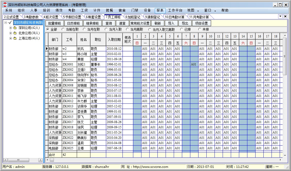This screenshot has width=291, height=171.
Task: Select the 当月离职 radio option
Action: 127,29
